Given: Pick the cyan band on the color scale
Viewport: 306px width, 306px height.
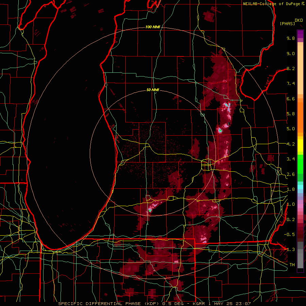Looking at the screenshot, I should pos(300,187).
